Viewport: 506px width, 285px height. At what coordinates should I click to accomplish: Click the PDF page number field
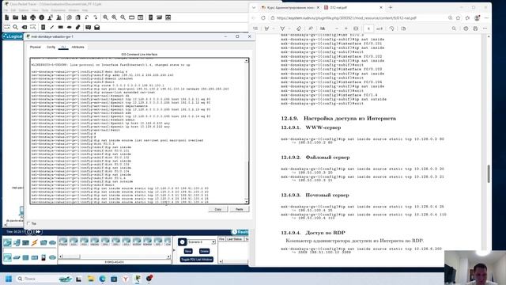tap(368, 28)
